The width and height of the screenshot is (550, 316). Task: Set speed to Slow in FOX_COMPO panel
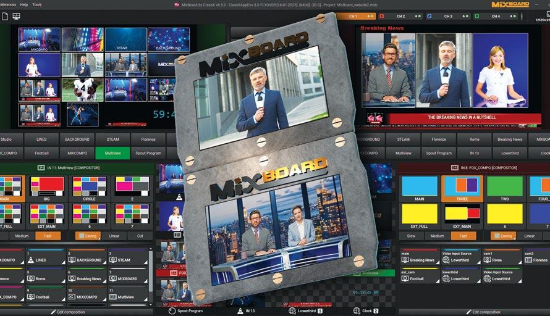(x=411, y=236)
